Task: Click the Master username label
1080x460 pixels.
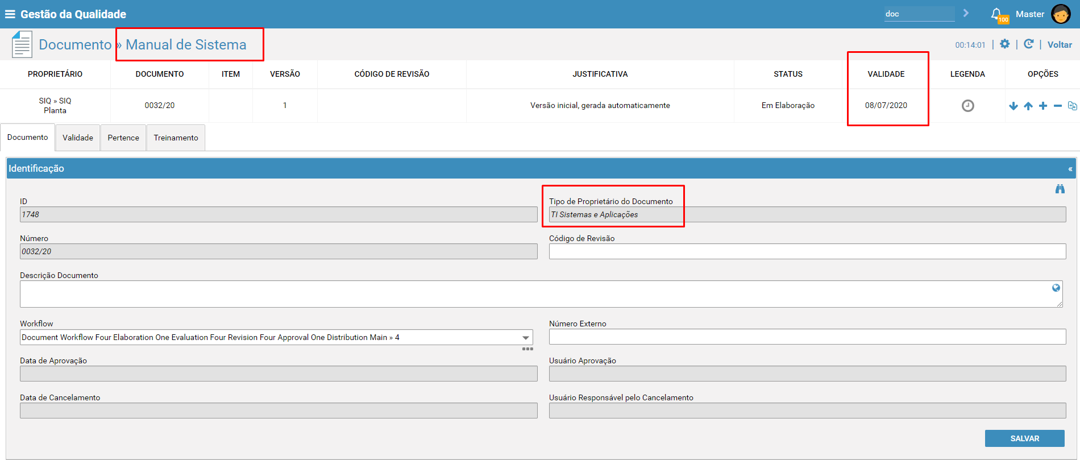Action: click(x=1030, y=14)
